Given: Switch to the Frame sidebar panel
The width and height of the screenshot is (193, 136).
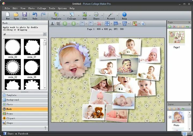Looking at the screenshot, I should point(25,114).
